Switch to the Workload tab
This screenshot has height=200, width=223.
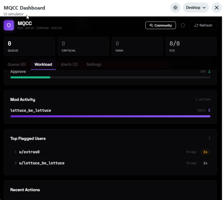[43, 65]
